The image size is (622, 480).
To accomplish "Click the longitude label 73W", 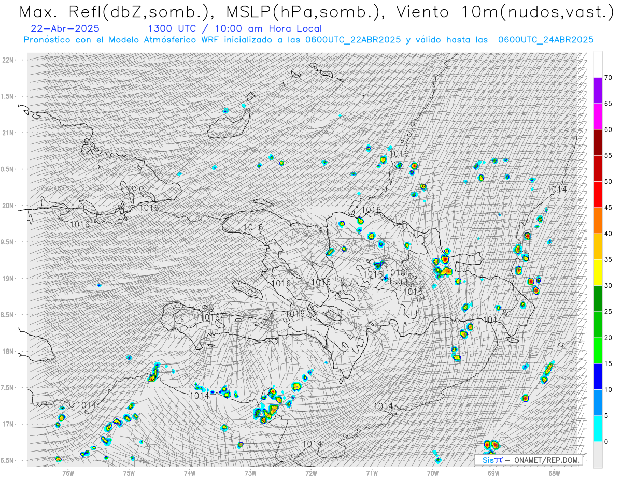I will [x=250, y=473].
